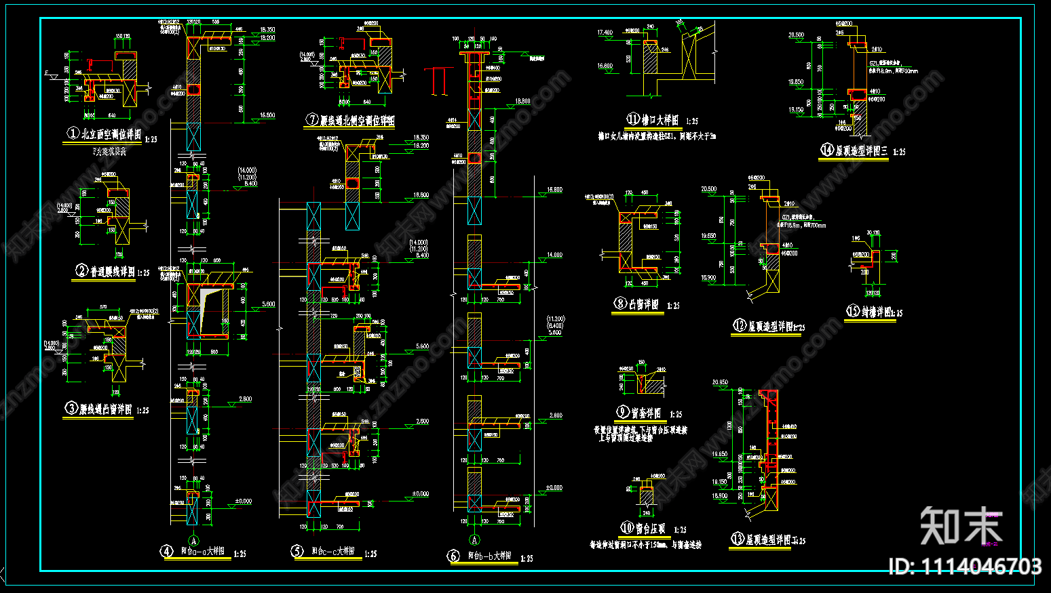Viewport: 1051px width, 593px height.
Task: Click axis bubble A under 阳台b-b detail
Action: pos(475,540)
